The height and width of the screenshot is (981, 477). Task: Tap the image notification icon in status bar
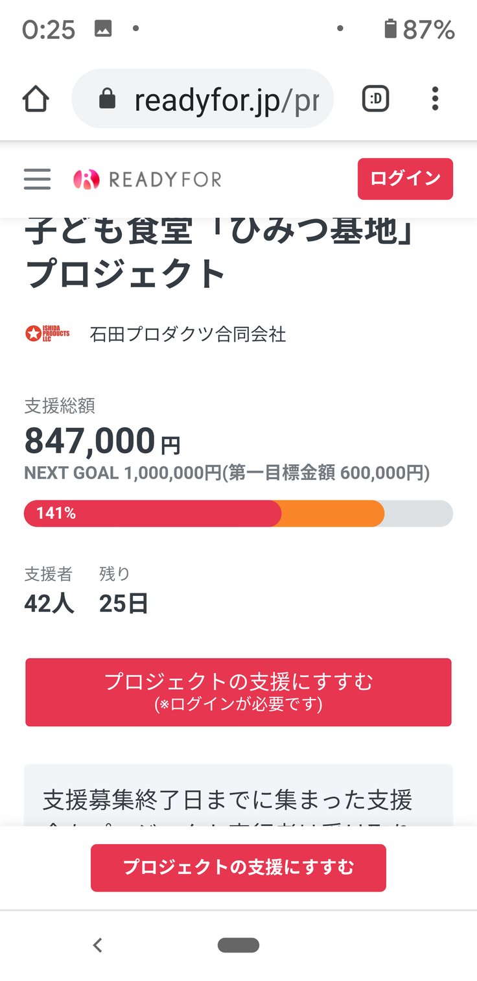point(103,29)
